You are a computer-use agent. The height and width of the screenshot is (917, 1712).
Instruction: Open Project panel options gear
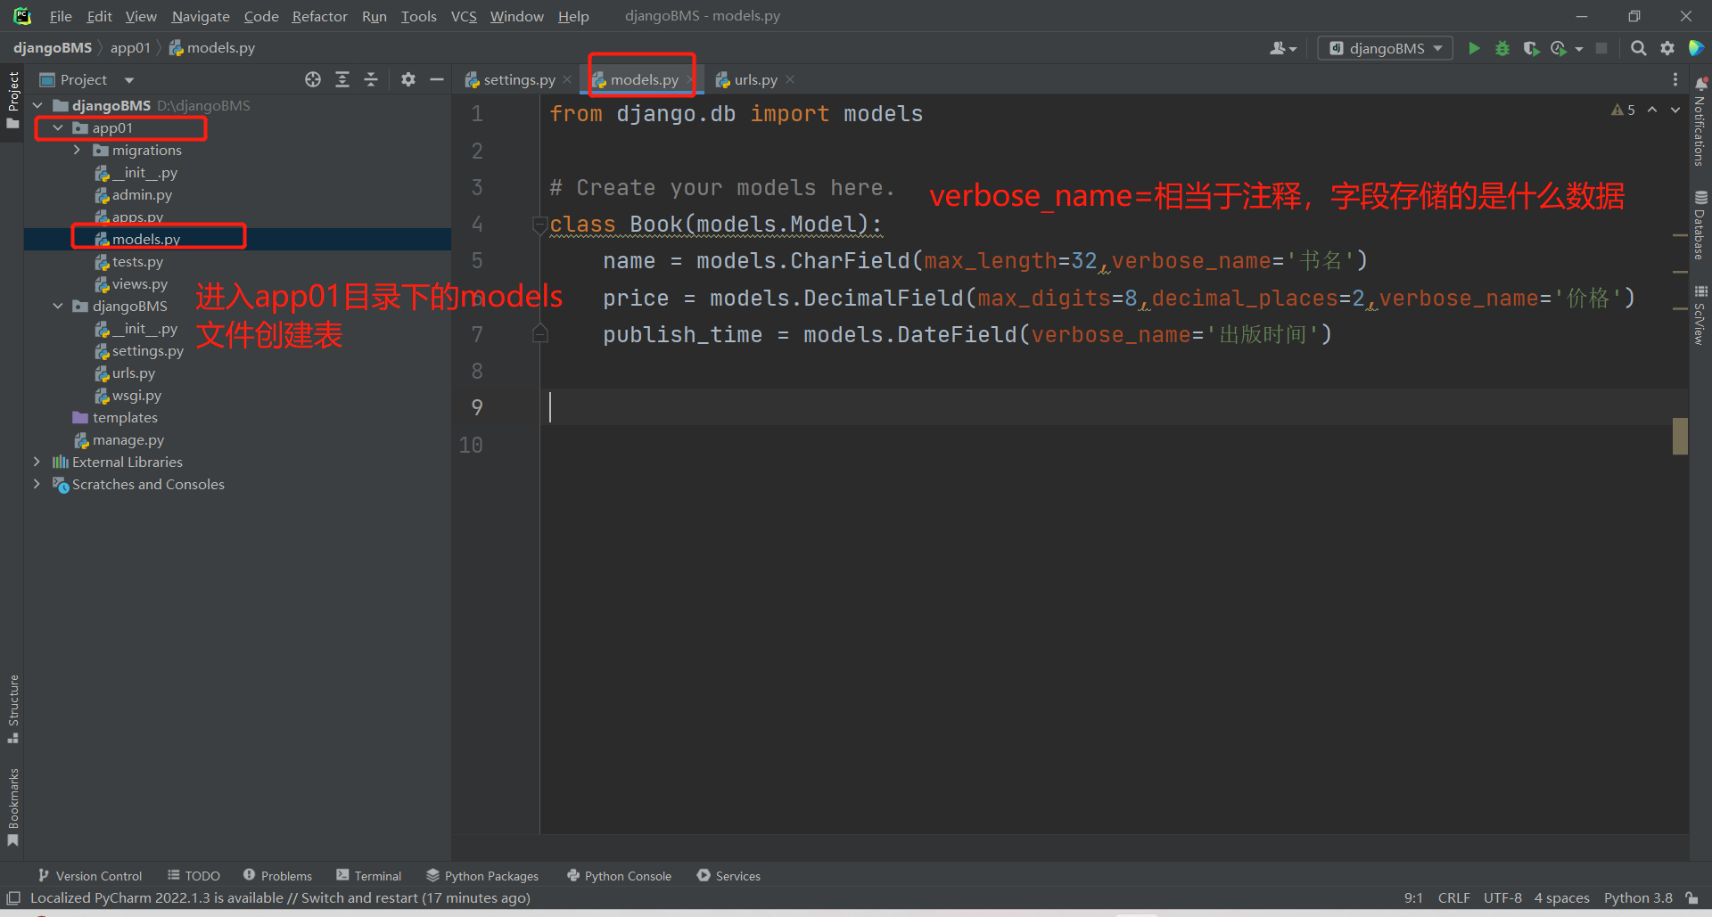click(x=408, y=79)
